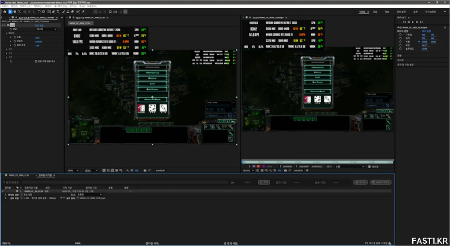Viewport: 450px width, 246px height.
Task: Jump to first frame in Preview panel
Action: point(404,22)
